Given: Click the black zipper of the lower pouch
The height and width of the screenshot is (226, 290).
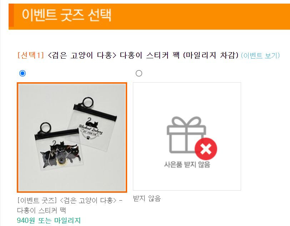Looking at the screenshot, I should tap(57, 134).
